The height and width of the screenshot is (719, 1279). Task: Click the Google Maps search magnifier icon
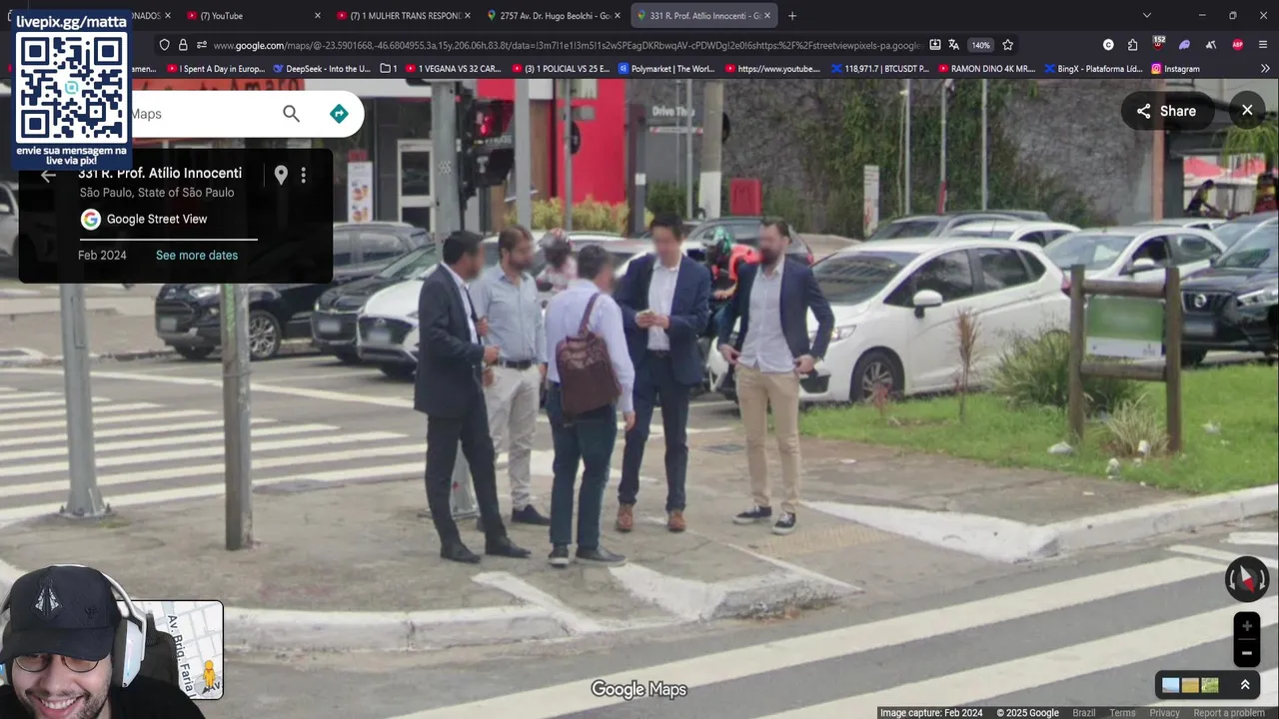291,114
